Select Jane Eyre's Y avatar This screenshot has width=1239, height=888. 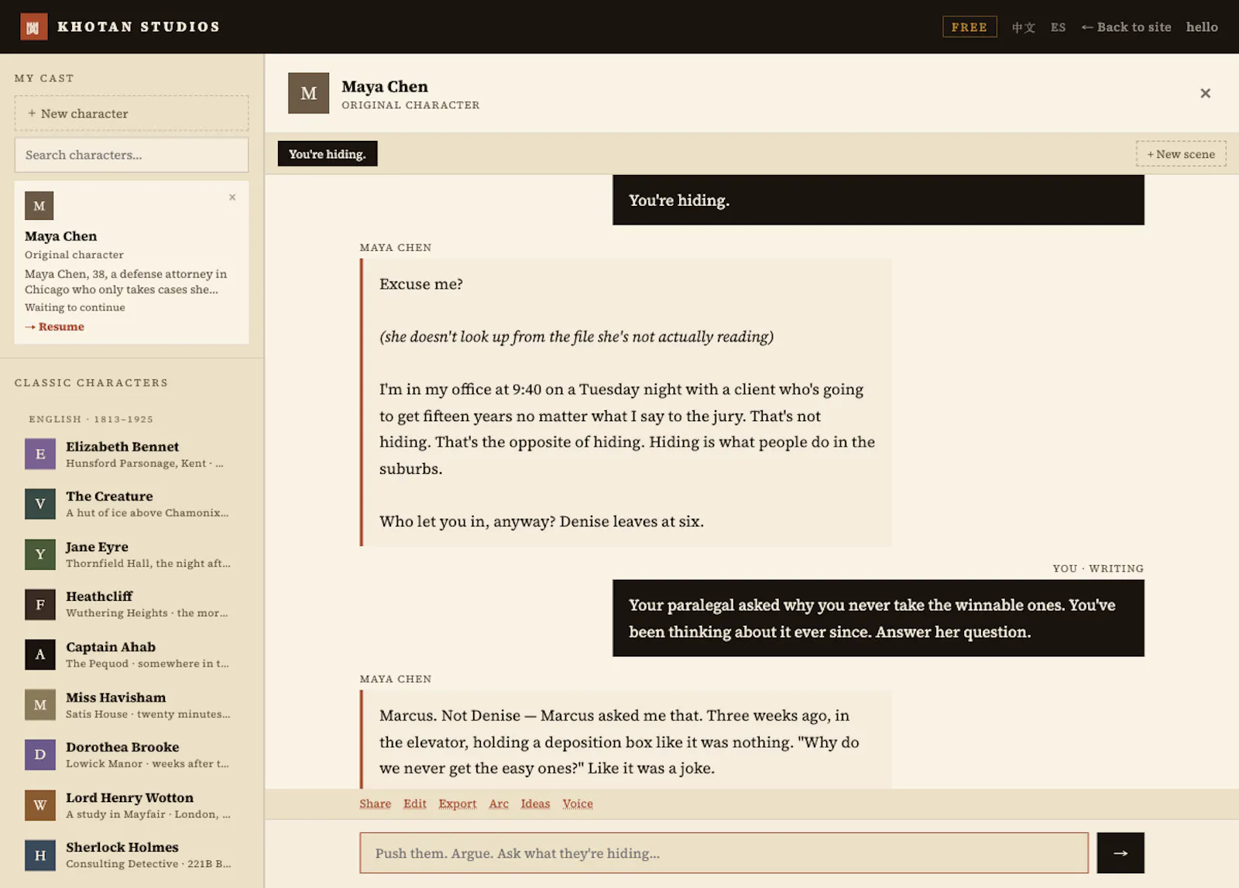(40, 554)
